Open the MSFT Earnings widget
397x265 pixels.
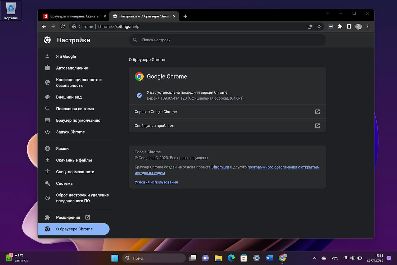click(17, 258)
